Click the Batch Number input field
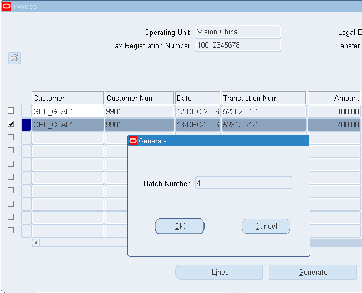Screen dimensions: 362x293 pyautogui.click(x=243, y=183)
